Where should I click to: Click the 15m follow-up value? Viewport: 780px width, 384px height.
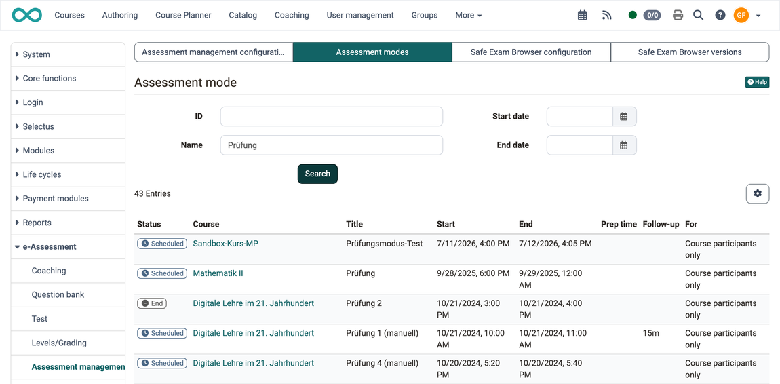coord(650,333)
